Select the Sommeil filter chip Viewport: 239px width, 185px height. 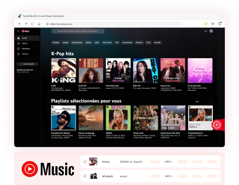tap(157, 43)
